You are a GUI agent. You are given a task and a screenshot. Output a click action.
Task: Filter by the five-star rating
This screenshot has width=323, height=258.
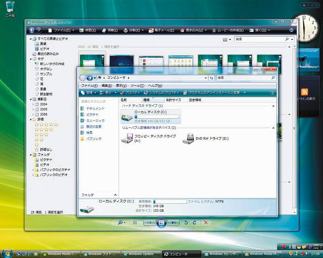46,125
